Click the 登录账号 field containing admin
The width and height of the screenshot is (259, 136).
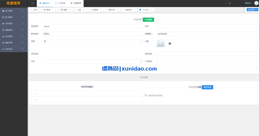[x=93, y=26]
